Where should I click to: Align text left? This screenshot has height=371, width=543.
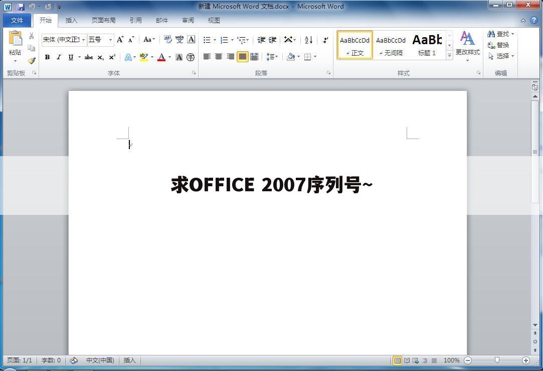coord(207,57)
